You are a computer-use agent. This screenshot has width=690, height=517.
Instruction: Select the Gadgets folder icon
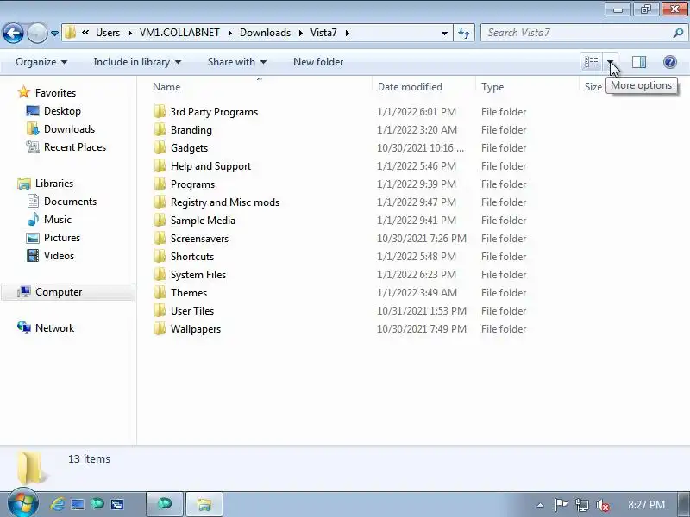click(160, 147)
